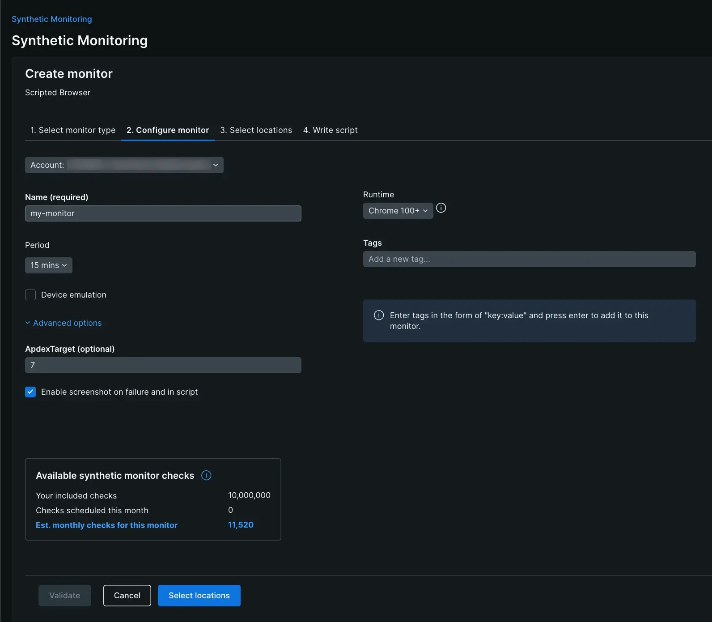712x622 pixels.
Task: Open the Account dropdown
Action: (124, 165)
